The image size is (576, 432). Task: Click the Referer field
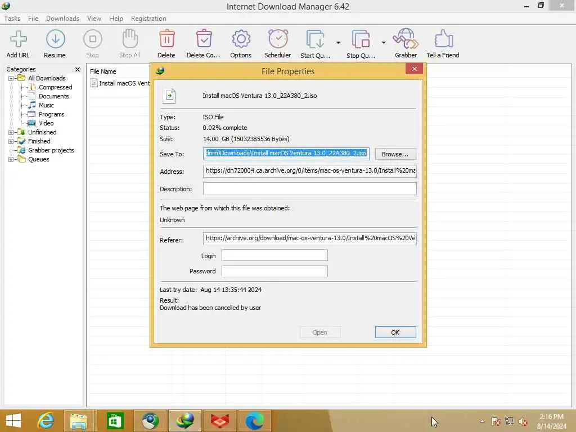pos(310,238)
